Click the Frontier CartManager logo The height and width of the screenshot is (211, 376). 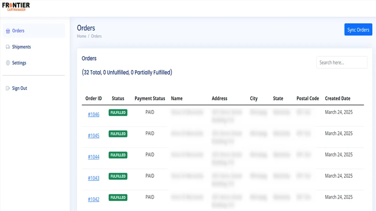[x=16, y=7]
